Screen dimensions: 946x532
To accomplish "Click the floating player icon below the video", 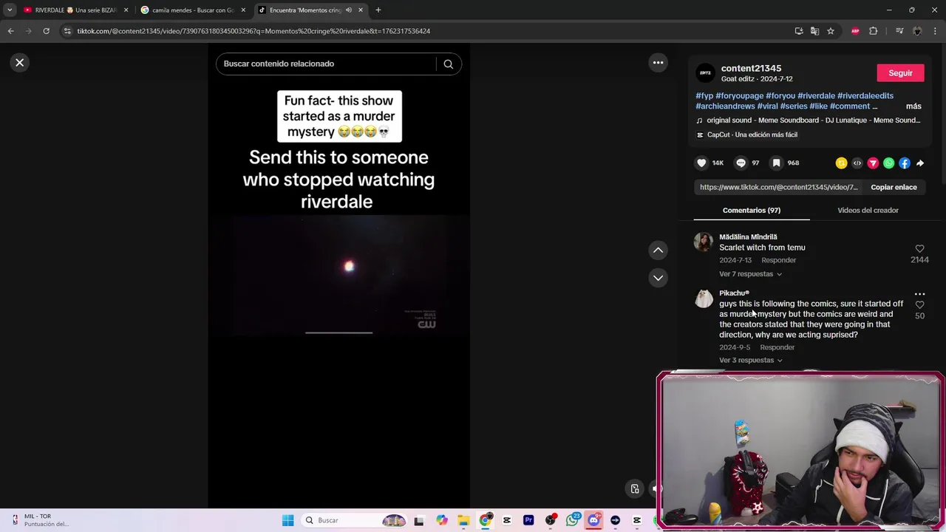I will 635,488.
